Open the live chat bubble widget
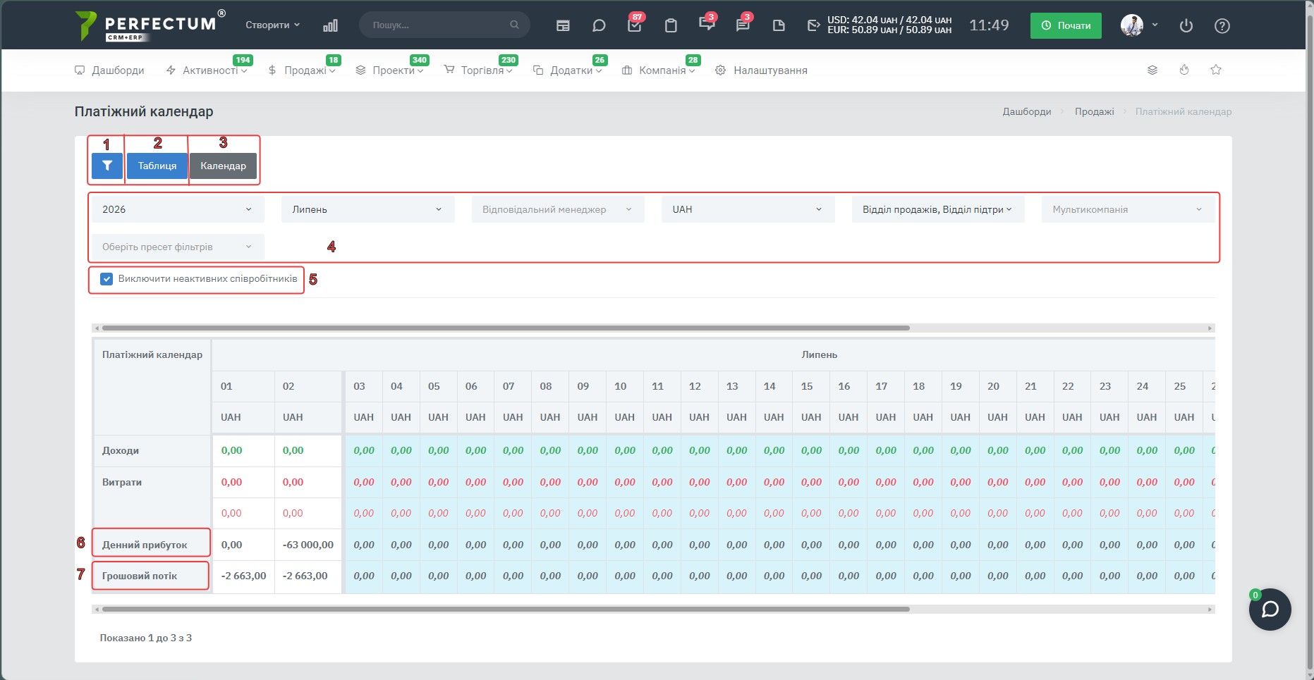Viewport: 1314px width, 680px height. tap(1270, 610)
